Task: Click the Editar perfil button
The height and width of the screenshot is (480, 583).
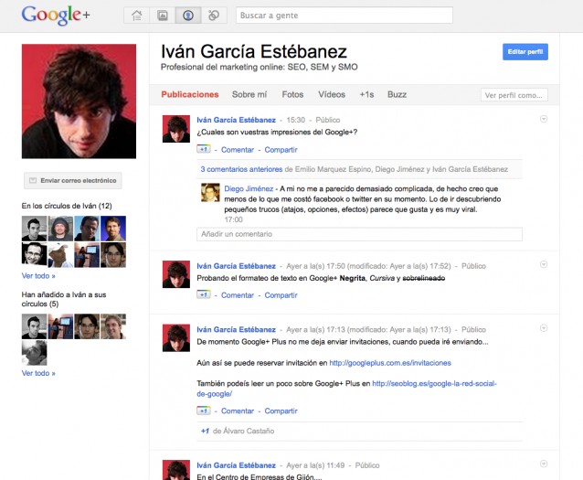Action: tap(525, 52)
